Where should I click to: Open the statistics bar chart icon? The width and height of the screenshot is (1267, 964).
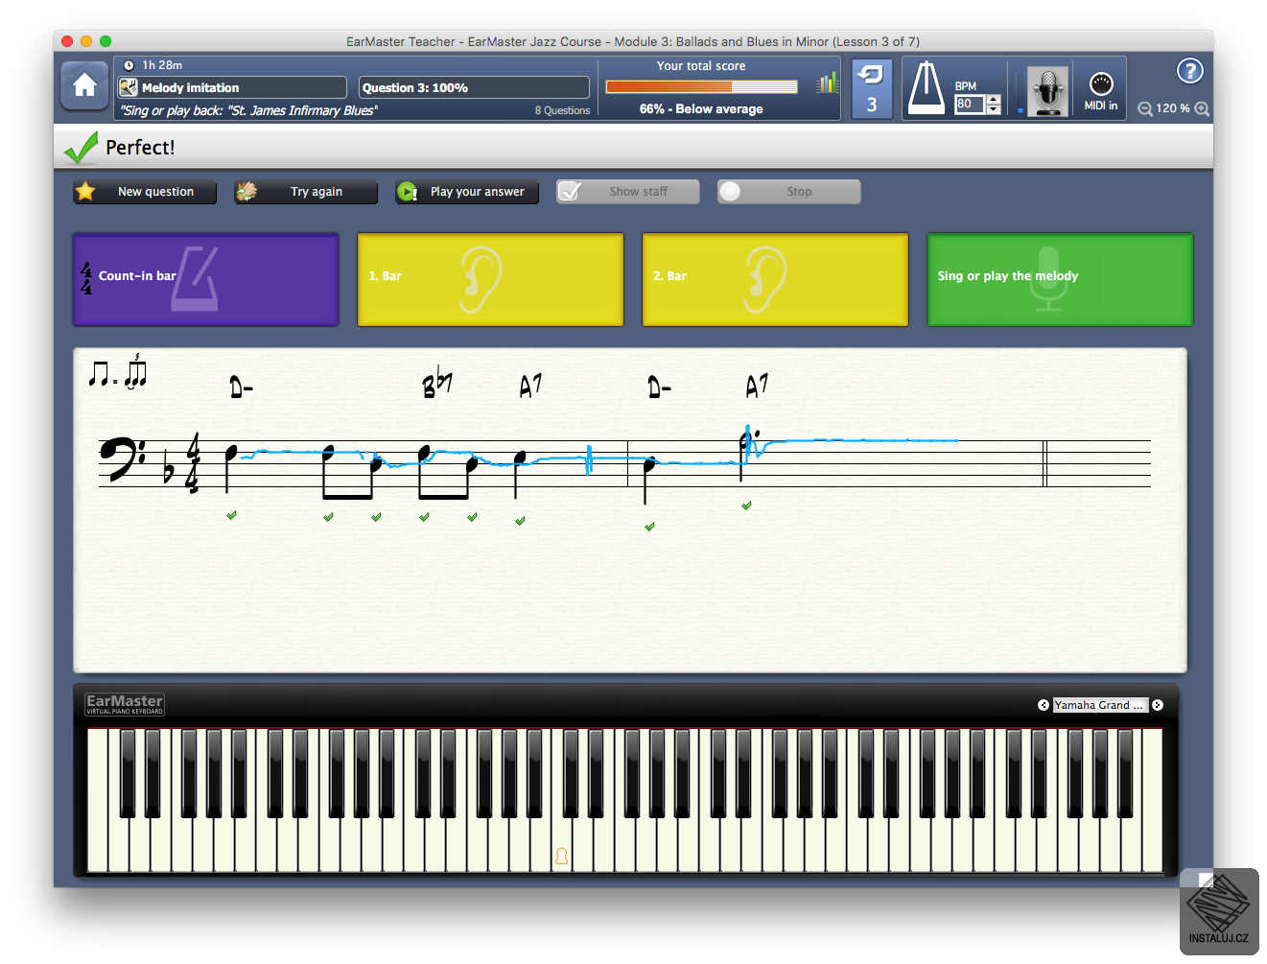pos(827,82)
